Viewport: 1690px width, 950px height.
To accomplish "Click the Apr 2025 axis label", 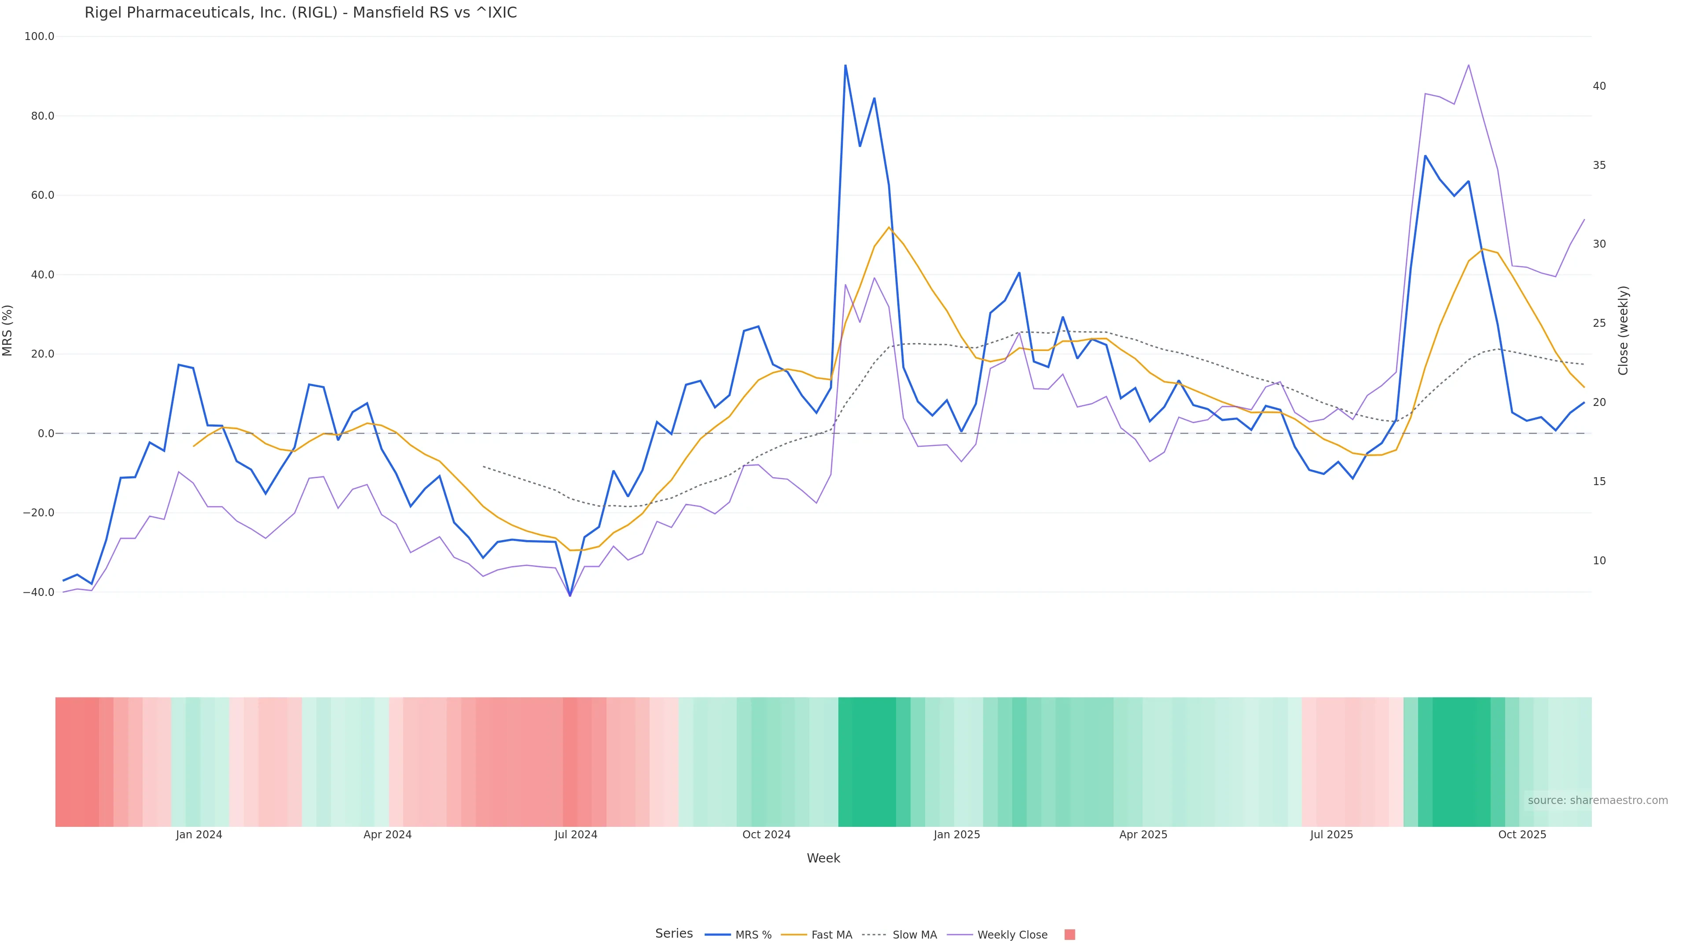I will (1143, 835).
